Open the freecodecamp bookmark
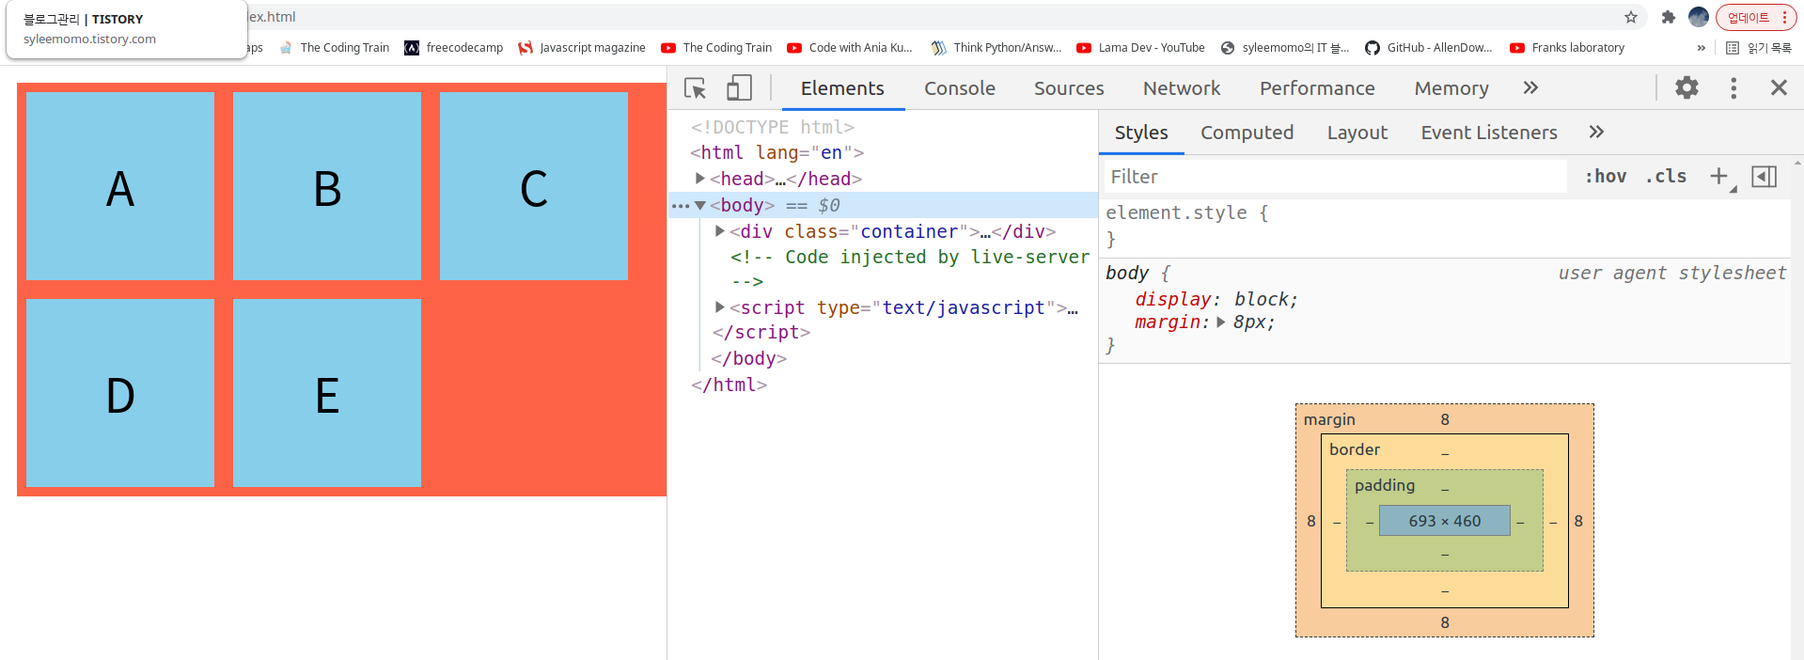1804x660 pixels. 454,48
